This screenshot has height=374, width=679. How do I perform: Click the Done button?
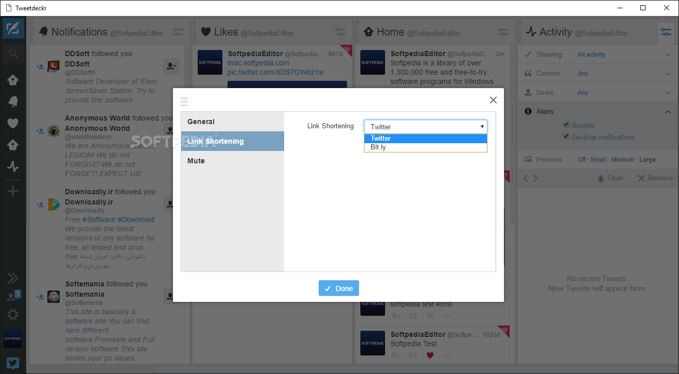(x=339, y=288)
